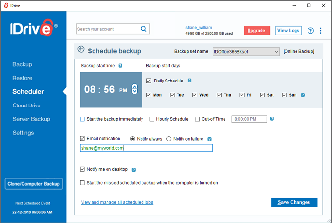Click help icon next to Cut-off Time field
The width and height of the screenshot is (332, 223).
272,119
